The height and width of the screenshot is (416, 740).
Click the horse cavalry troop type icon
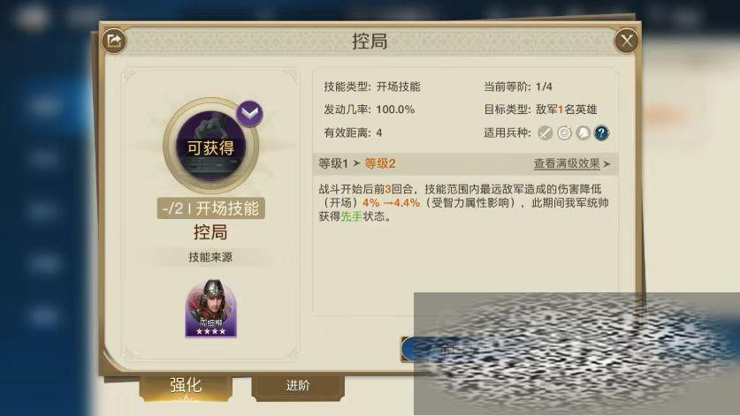pyautogui.click(x=583, y=133)
